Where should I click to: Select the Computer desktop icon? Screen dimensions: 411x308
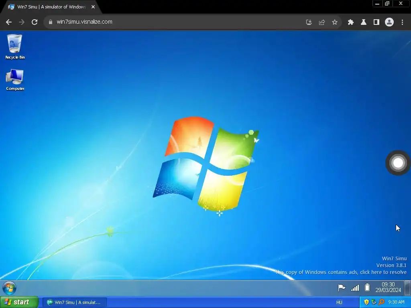pos(15,80)
